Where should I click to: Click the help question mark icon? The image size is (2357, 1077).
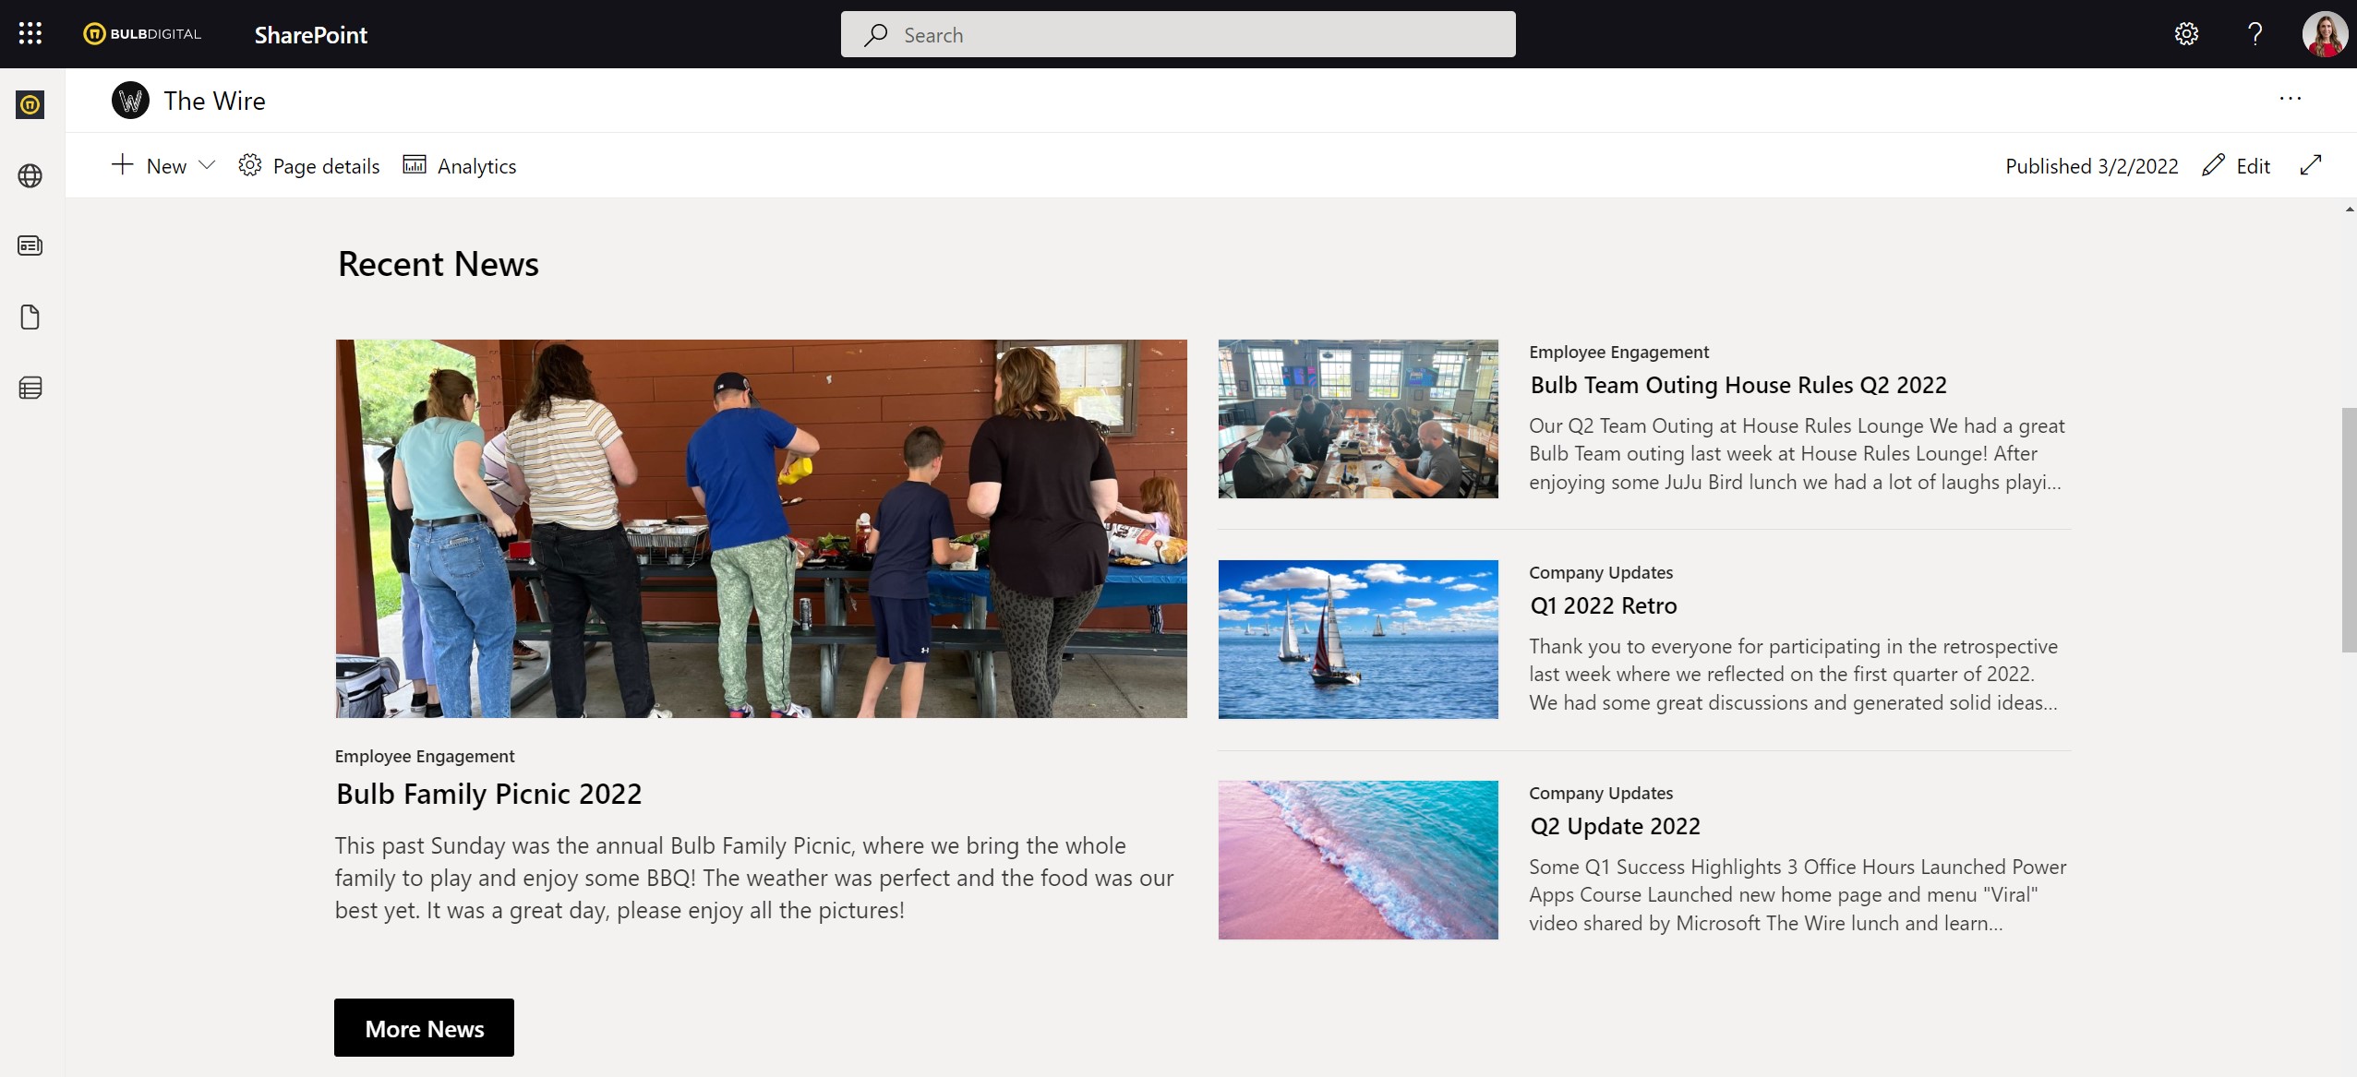(x=2255, y=34)
